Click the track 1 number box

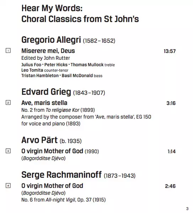pos(8,50)
